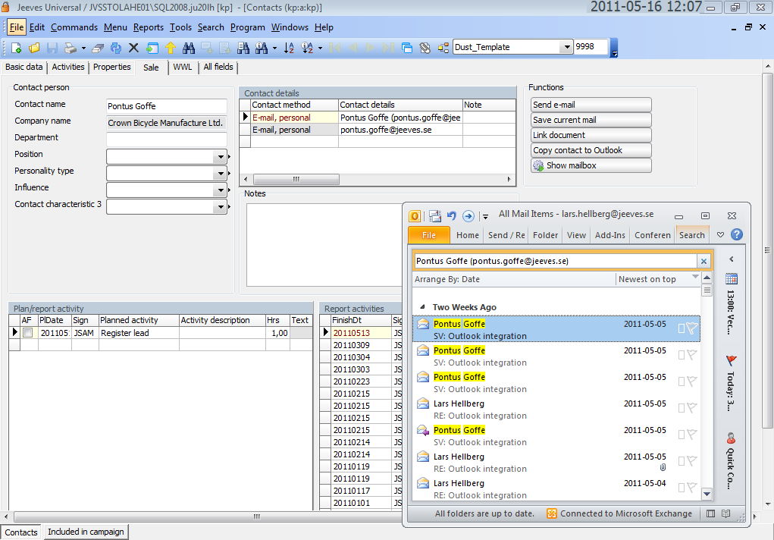
Task: Click the eraser Clear toolbar icon
Action: (98, 48)
